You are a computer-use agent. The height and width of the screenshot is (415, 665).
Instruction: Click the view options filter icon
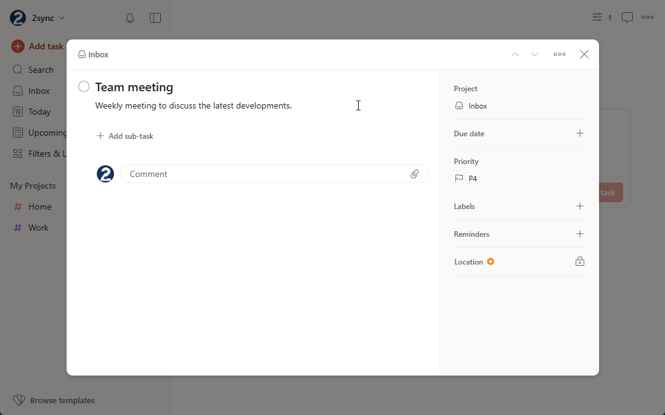tap(595, 17)
